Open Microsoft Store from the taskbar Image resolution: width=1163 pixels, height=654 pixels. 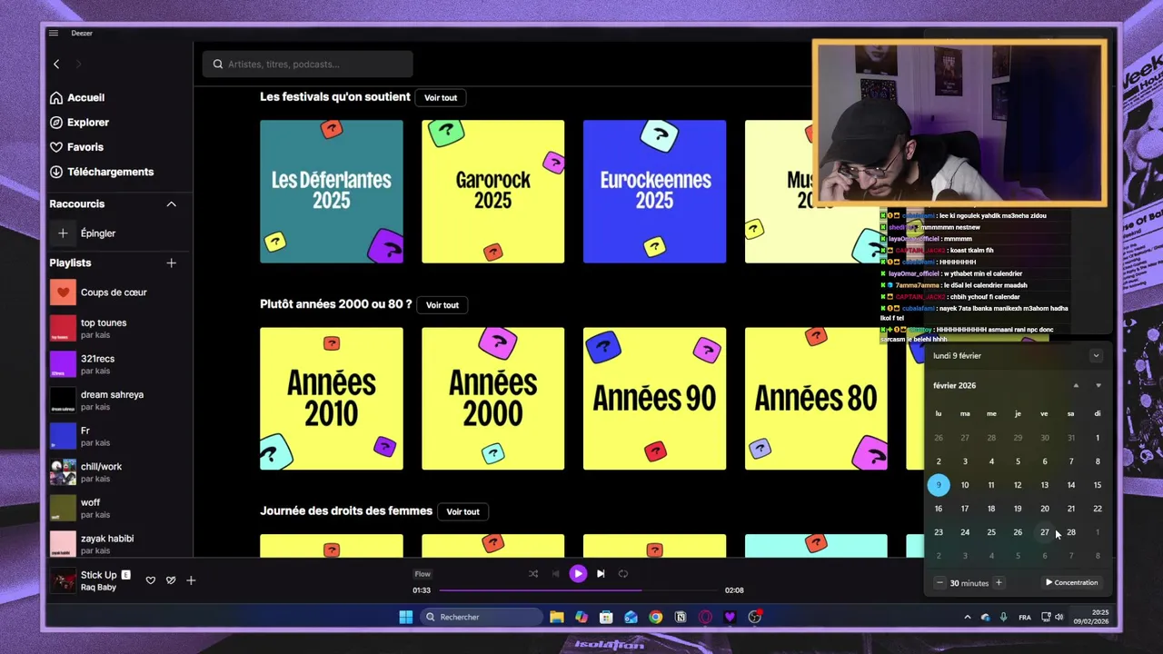click(606, 618)
